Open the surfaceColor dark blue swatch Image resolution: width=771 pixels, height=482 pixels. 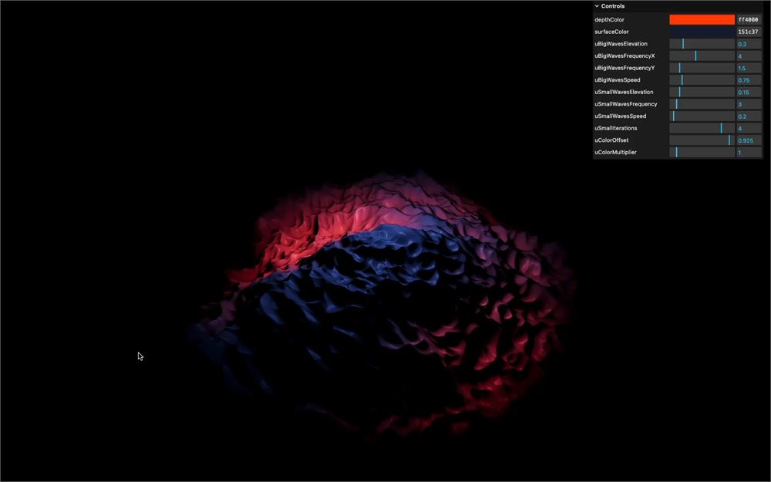(702, 32)
